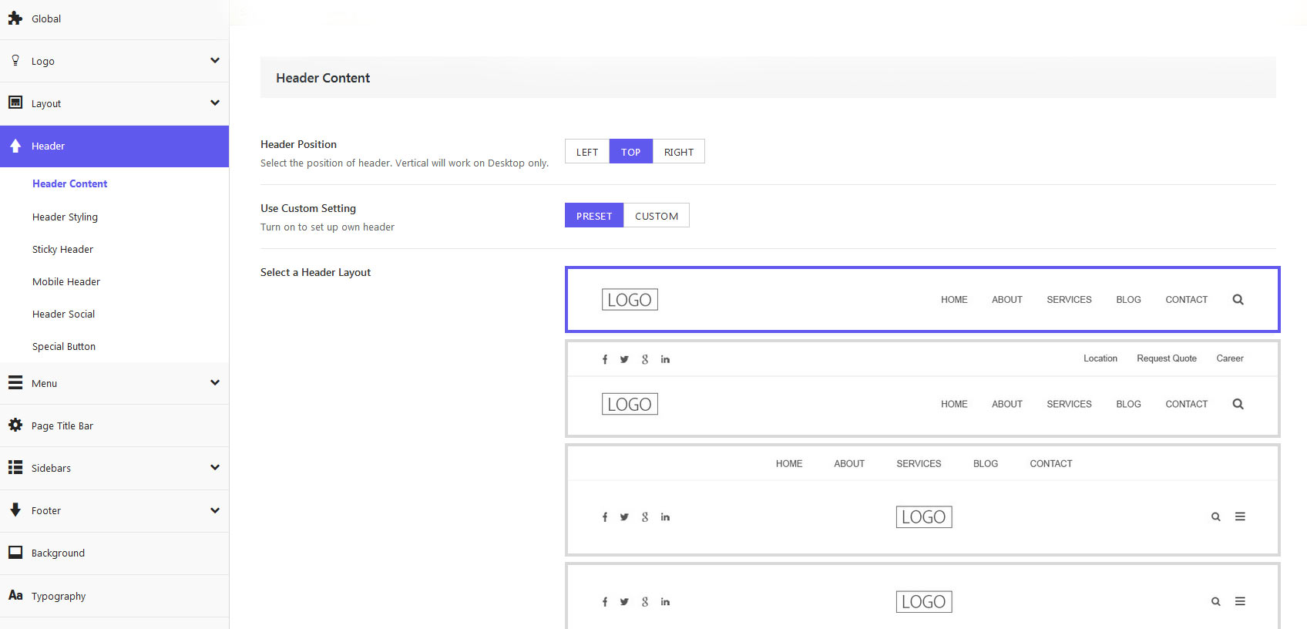Click the Sidebars list icon
This screenshot has height=629, width=1307.
(15, 467)
